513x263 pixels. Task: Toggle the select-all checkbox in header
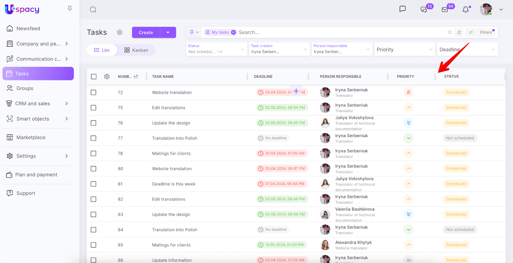coord(94,77)
